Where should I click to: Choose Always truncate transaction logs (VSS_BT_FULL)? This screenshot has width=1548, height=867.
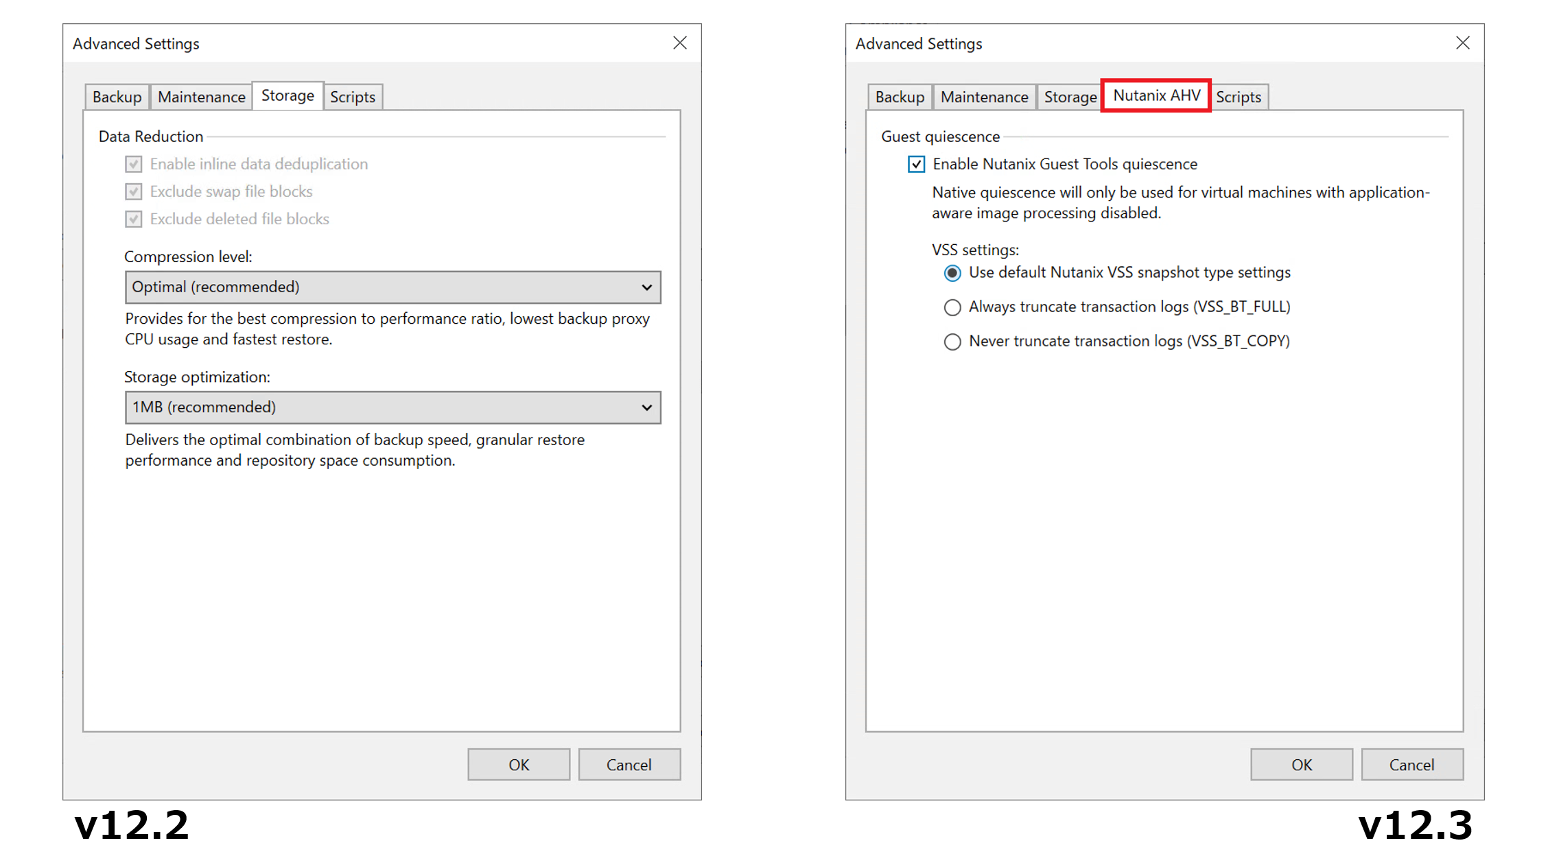(x=952, y=307)
